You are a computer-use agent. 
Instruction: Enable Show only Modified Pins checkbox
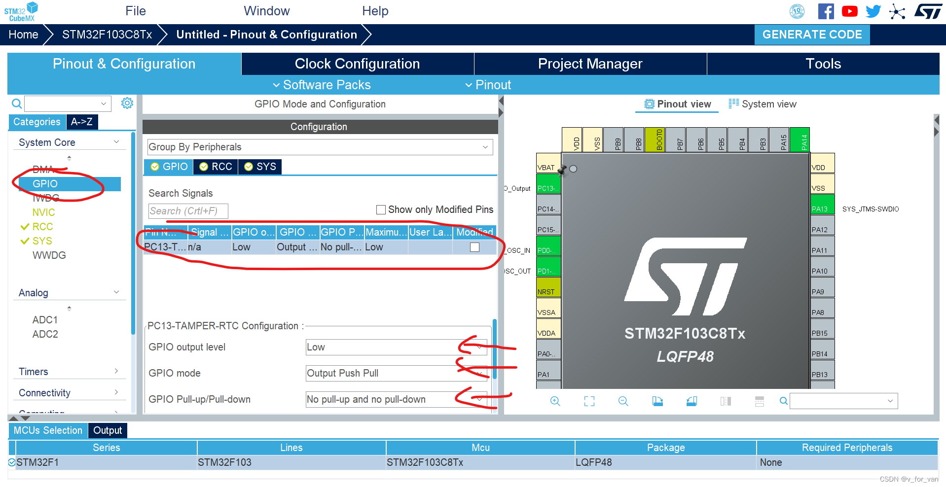[x=381, y=209]
